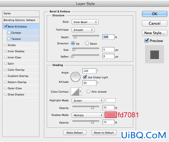Open the white Highlight color swatch
Viewport: 169px width, 142px height.
coord(111,100)
